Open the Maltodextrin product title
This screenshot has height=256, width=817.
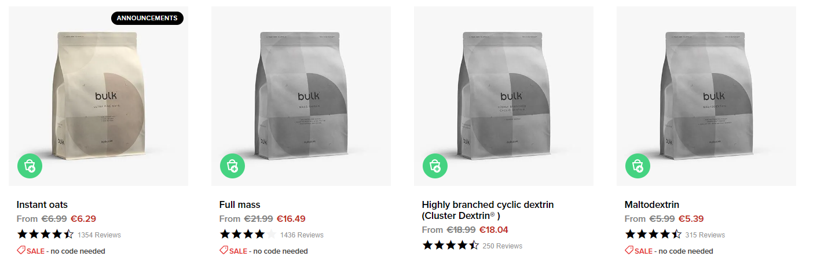(652, 204)
